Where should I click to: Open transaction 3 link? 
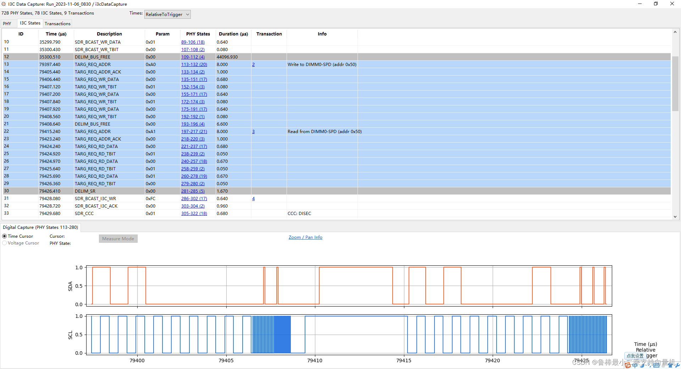(253, 132)
